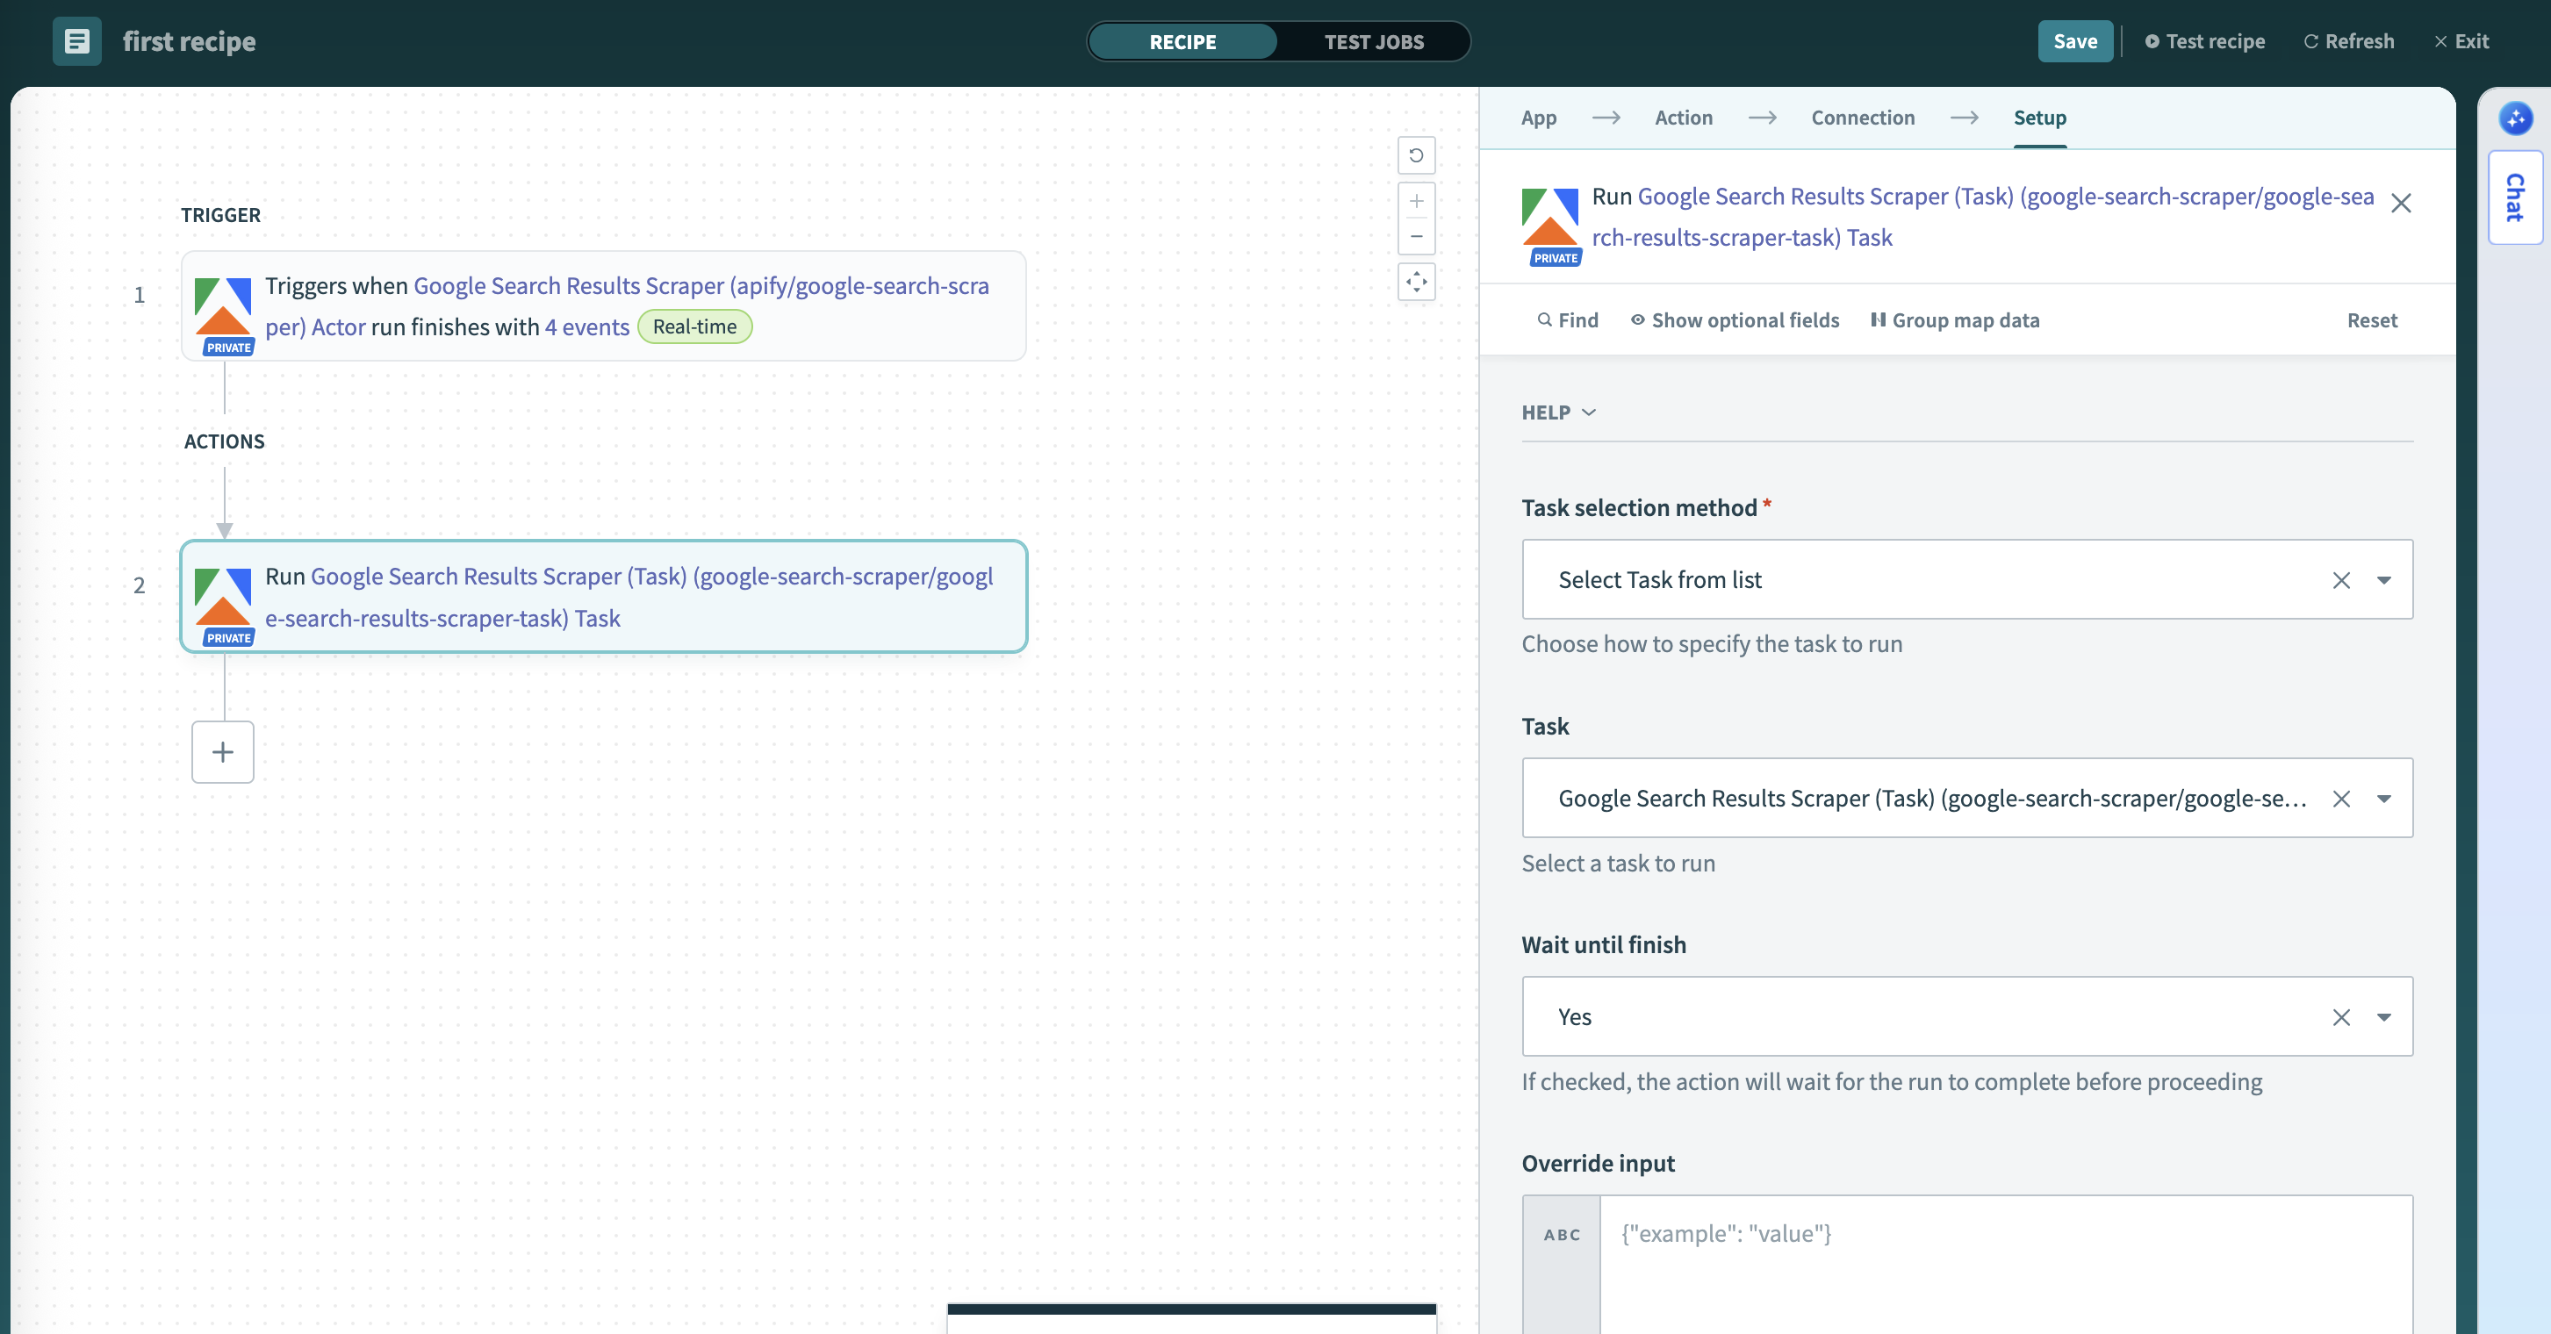
Task: Zoom in on the workflow canvas
Action: click(1416, 202)
